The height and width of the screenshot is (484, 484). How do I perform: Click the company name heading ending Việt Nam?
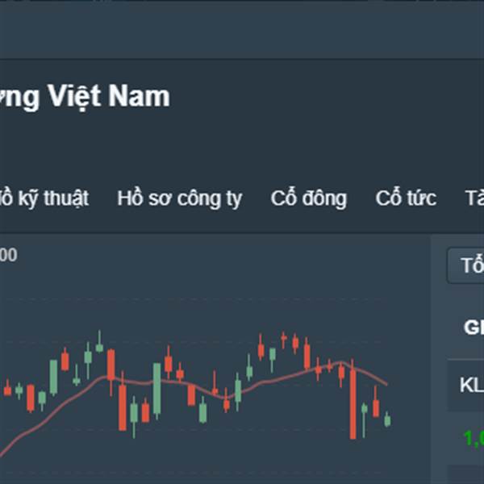click(85, 96)
